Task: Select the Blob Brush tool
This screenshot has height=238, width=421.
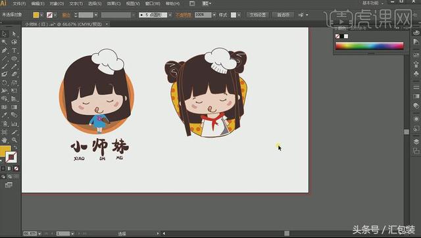Action: coord(5,74)
